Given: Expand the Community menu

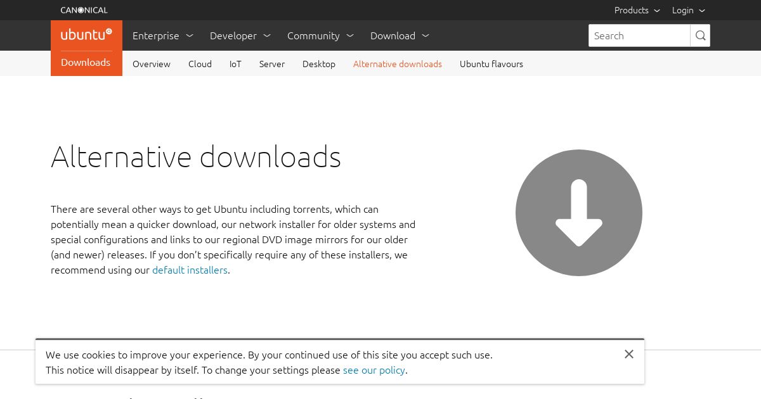Looking at the screenshot, I should coord(320,35).
